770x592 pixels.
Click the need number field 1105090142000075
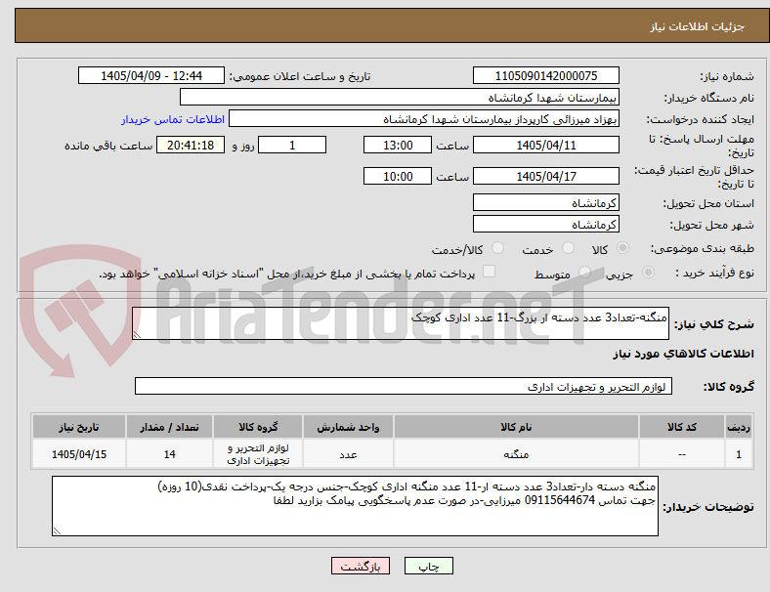[x=546, y=75]
